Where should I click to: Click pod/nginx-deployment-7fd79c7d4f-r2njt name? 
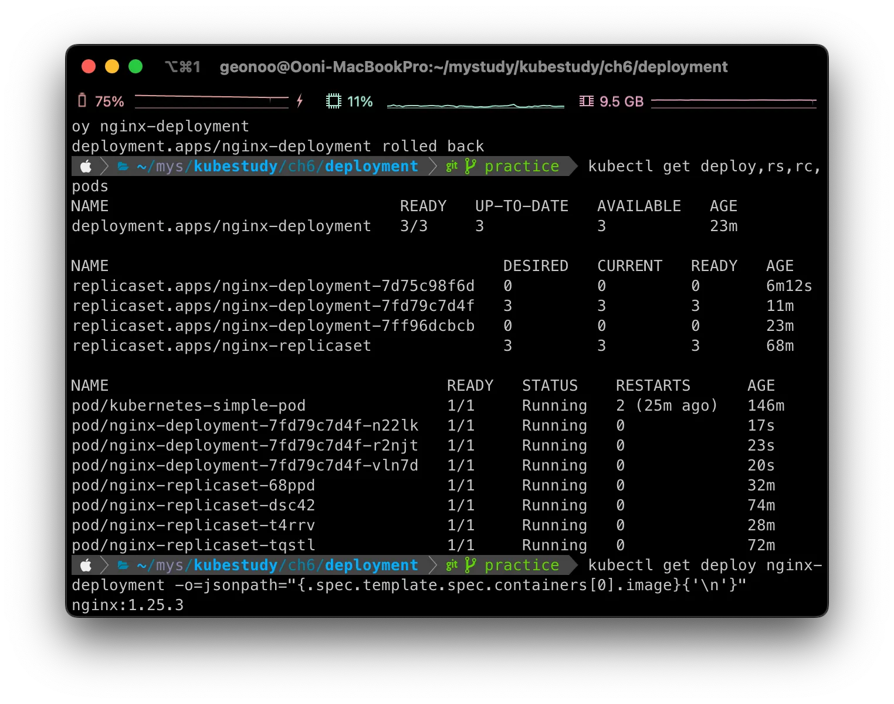click(245, 445)
